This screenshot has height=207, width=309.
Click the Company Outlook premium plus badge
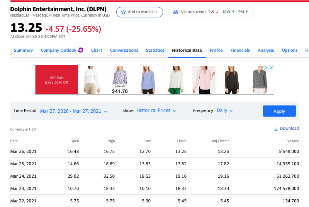81,50
